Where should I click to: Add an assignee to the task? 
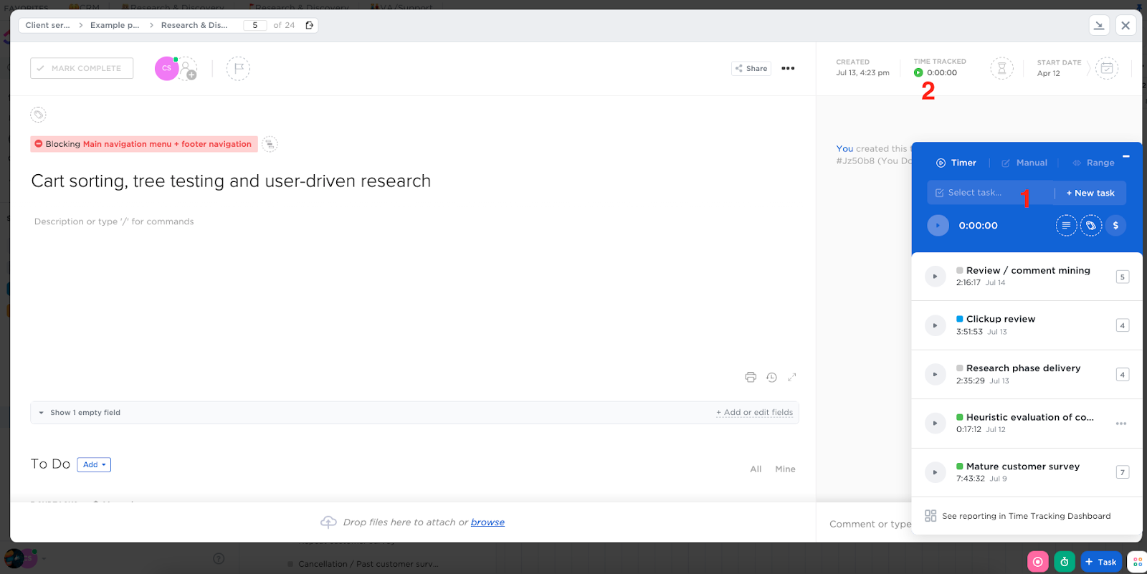click(188, 69)
